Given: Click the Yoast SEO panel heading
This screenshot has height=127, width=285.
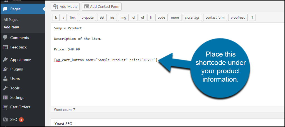Looking at the screenshot, I should [63, 124].
